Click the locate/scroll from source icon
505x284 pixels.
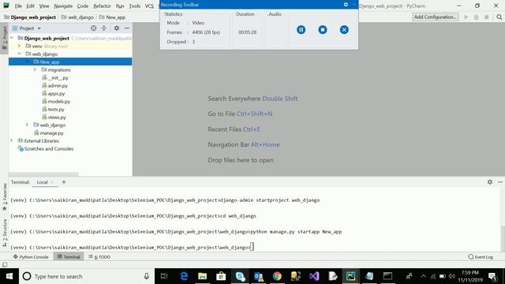tap(93, 28)
